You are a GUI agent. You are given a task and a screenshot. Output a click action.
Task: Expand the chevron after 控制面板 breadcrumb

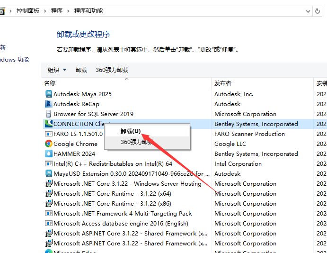[x=45, y=11]
